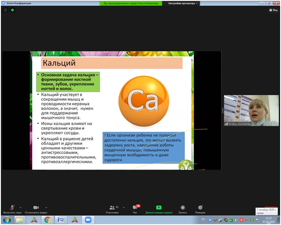Open Настройки просмотра dropdown

(183, 3)
